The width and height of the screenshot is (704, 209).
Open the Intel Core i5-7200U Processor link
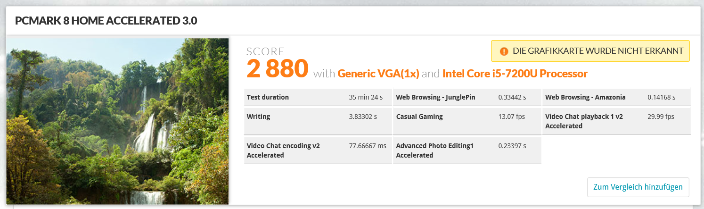point(515,74)
